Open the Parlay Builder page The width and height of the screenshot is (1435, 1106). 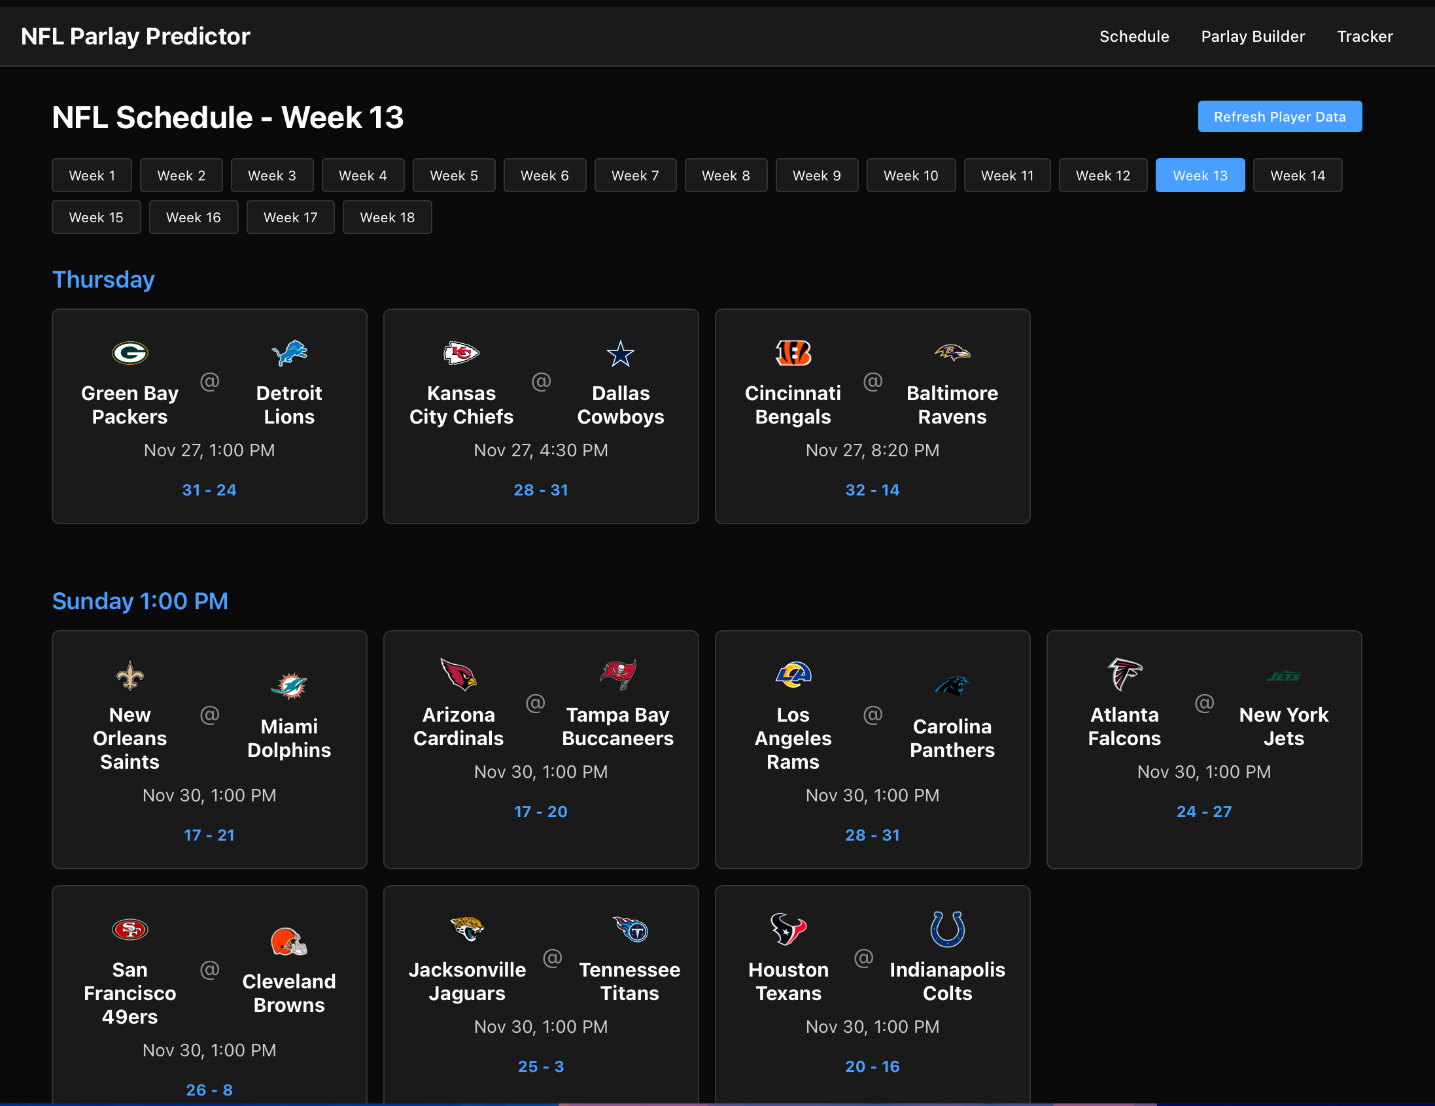click(1253, 36)
